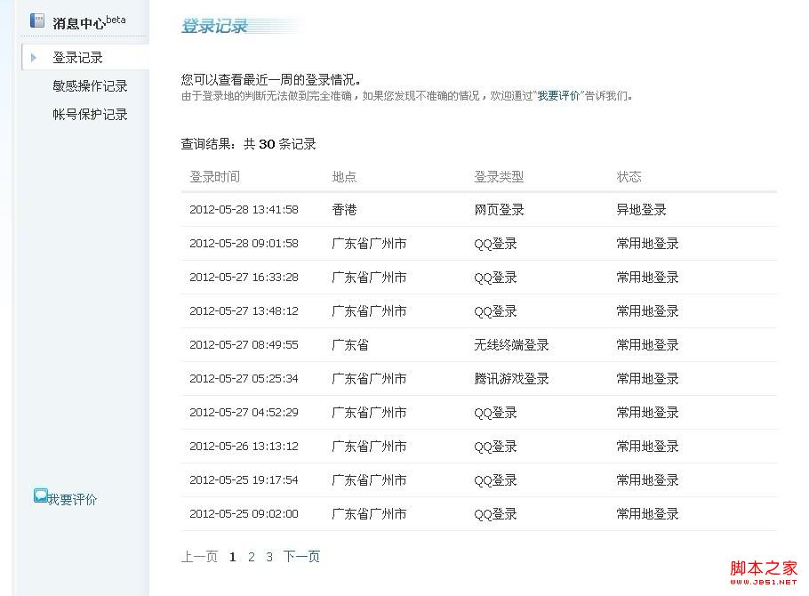Click the 我要评价 chat bubble icon
Screen dimensions: 809x596
[41, 495]
